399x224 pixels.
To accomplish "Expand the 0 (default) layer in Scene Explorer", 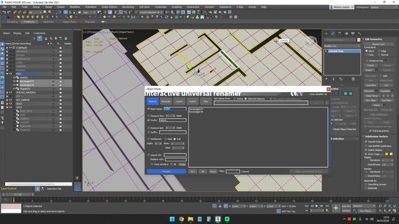I will coord(7,48).
